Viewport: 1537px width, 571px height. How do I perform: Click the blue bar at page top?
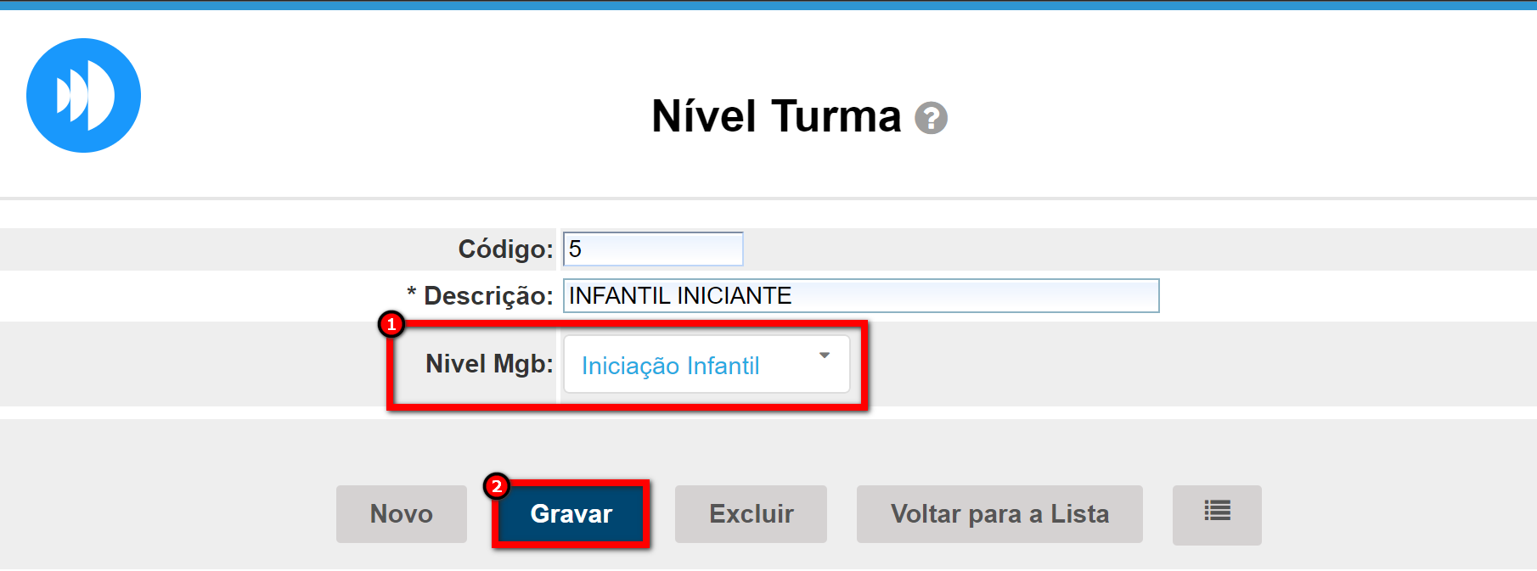click(768, 4)
